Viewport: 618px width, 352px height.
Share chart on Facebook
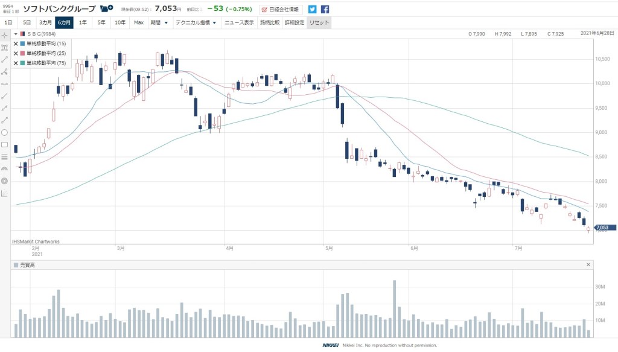pyautogui.click(x=325, y=9)
